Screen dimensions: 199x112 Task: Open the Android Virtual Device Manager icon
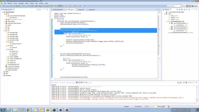(x=19, y=6)
